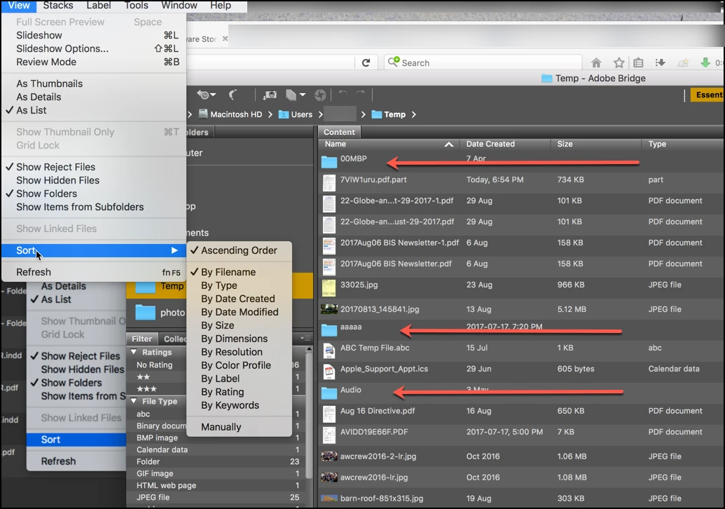Click the browser bookmark star icon
Screen dimensions: 725x509
619,62
